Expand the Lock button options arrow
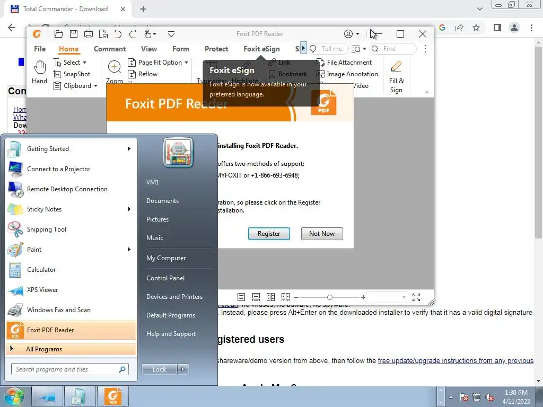 tap(183, 369)
